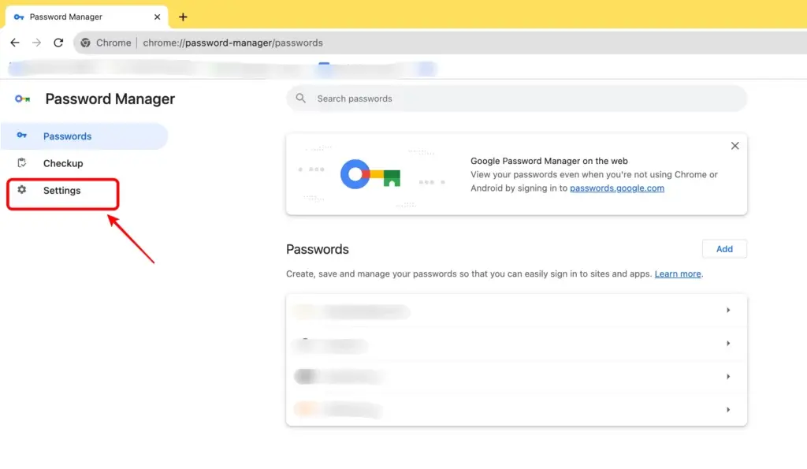The height and width of the screenshot is (469, 807).
Task: Click the Add password button
Action: click(724, 248)
